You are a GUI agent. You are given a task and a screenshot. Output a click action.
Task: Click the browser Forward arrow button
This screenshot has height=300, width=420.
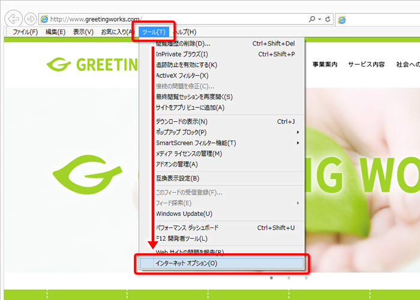point(31,19)
